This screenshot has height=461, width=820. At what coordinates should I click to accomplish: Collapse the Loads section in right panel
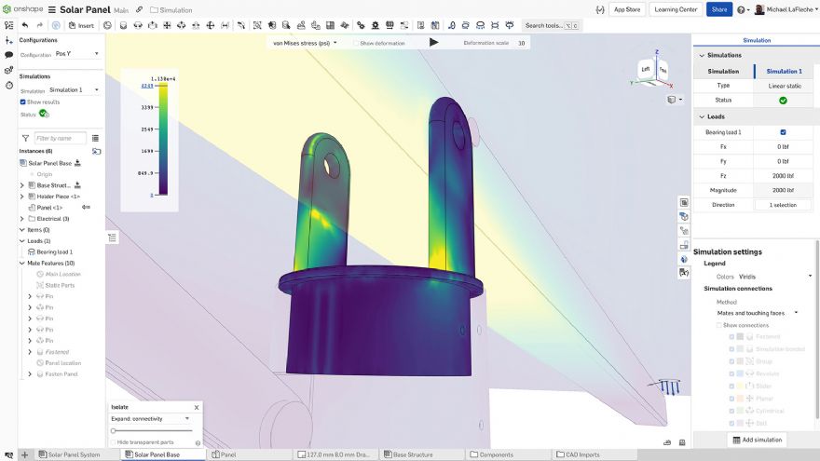coord(702,116)
